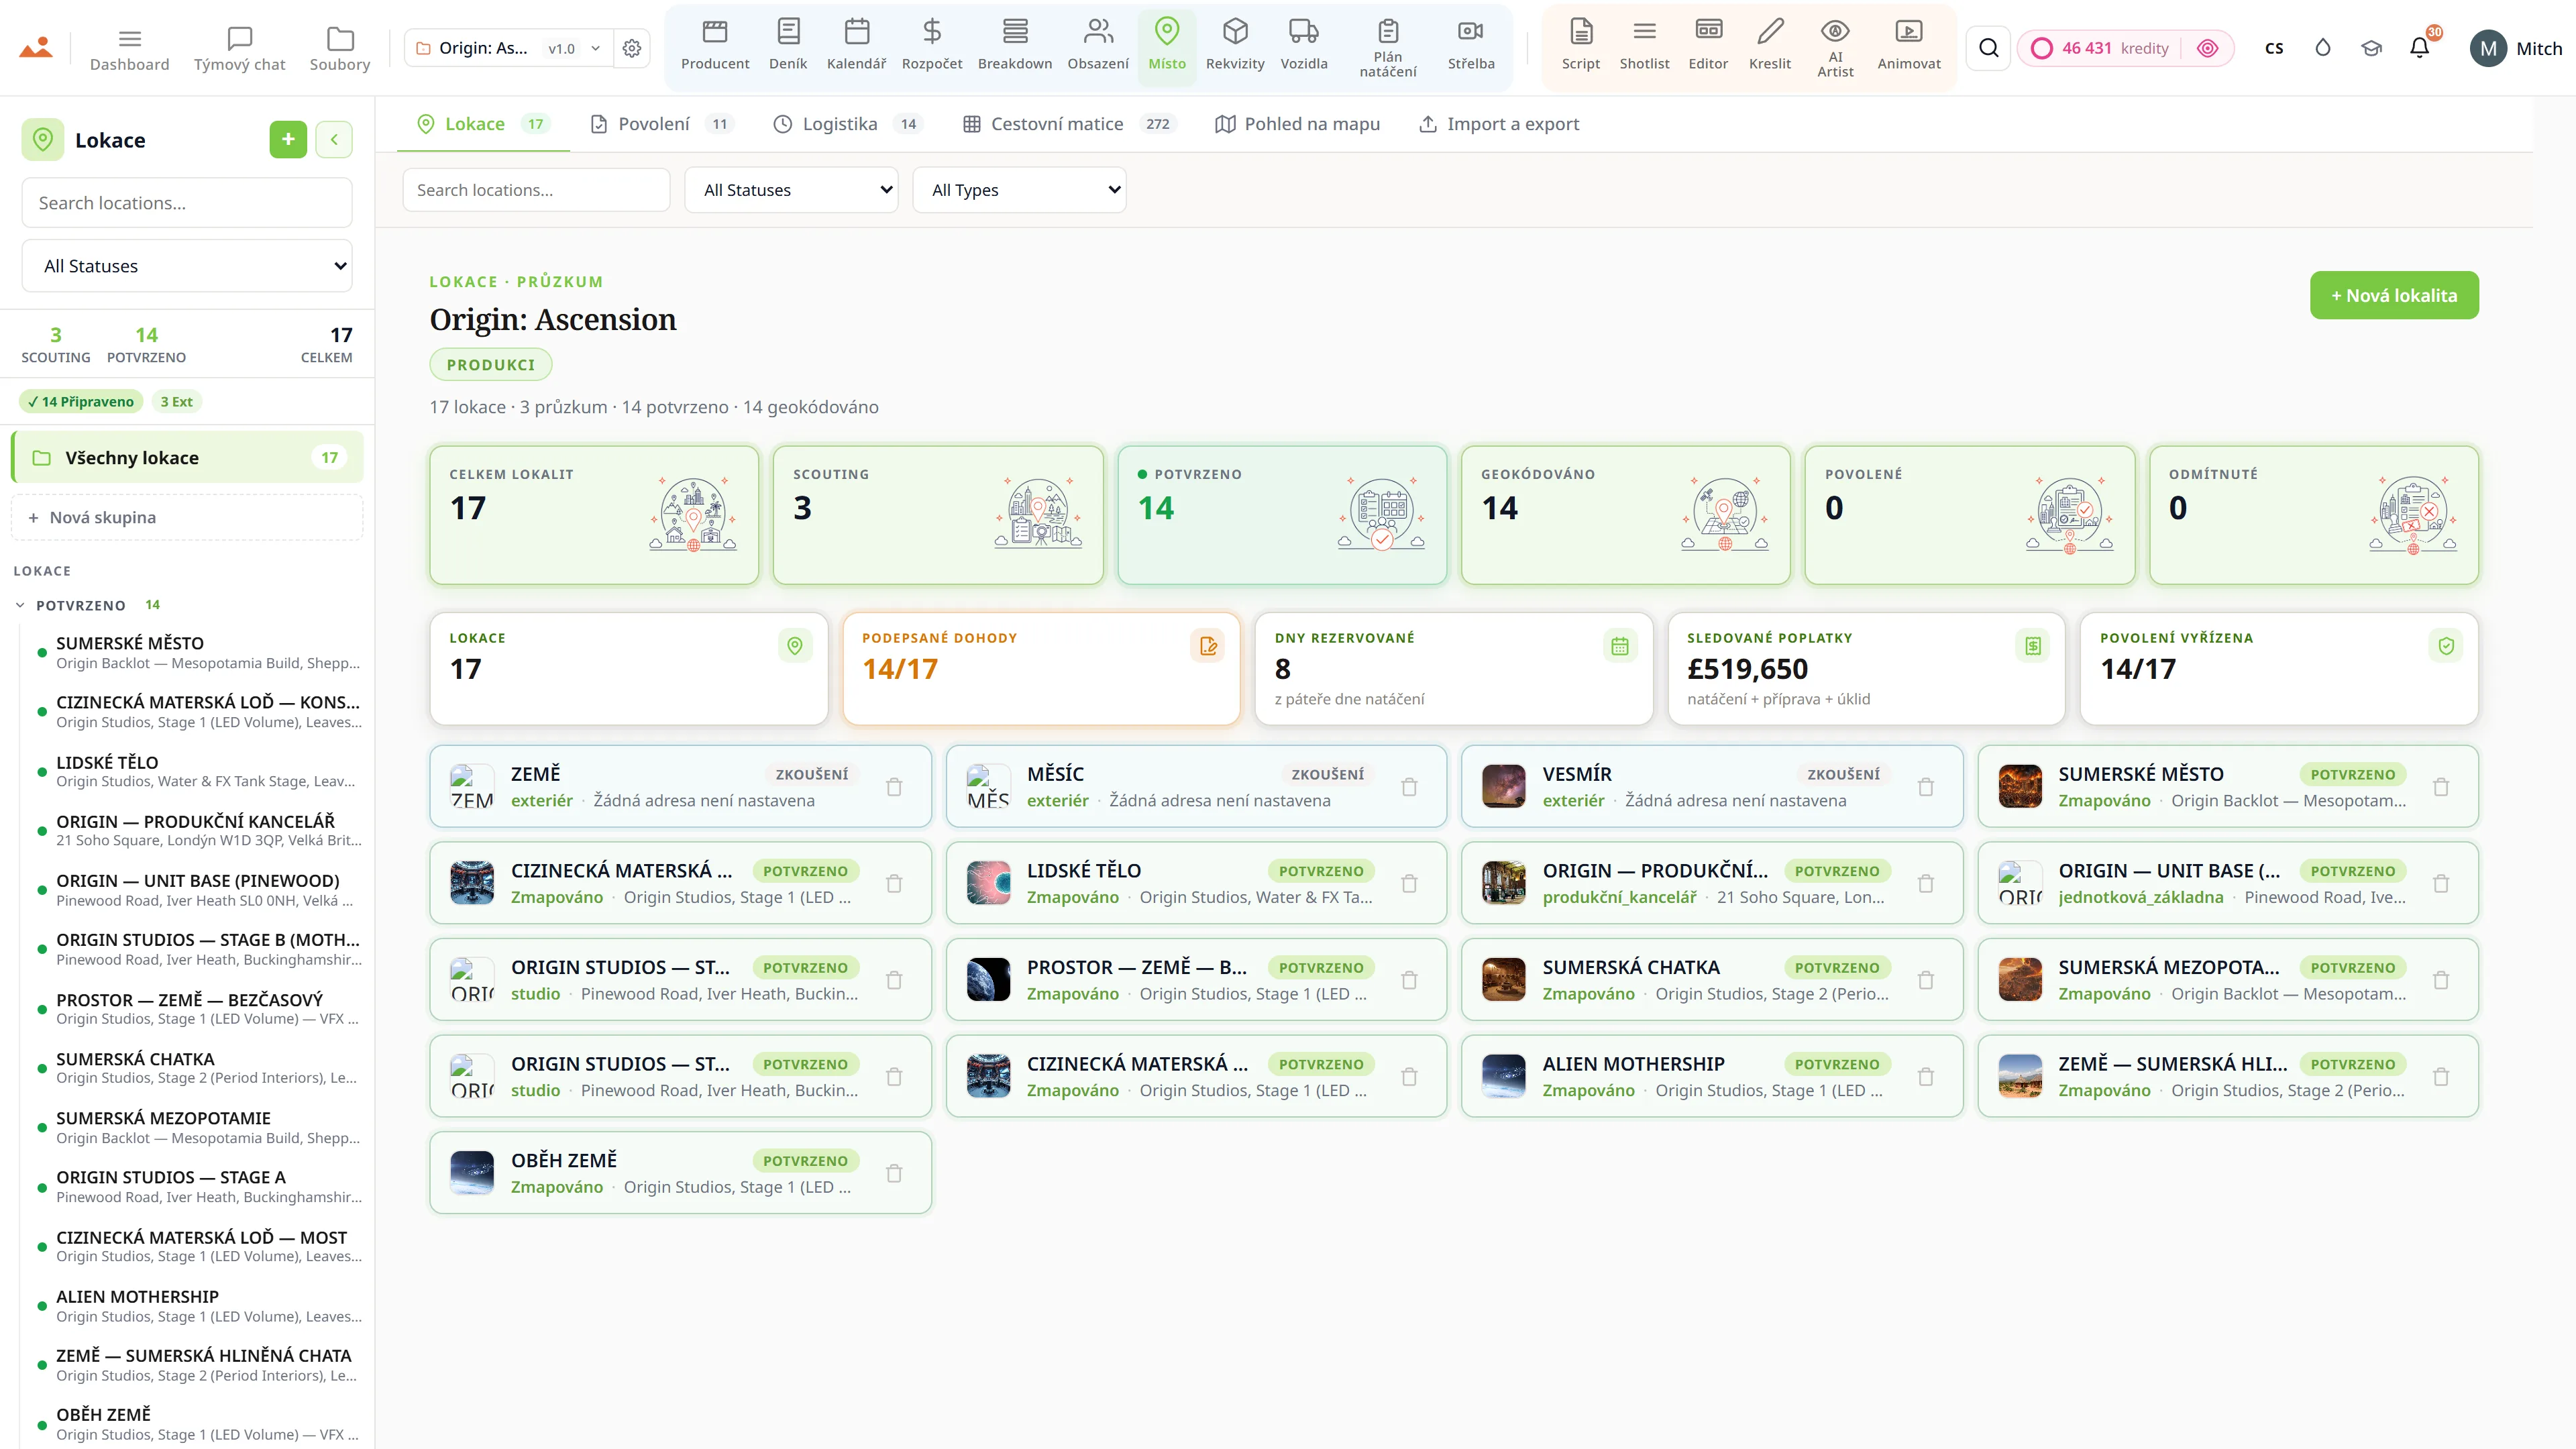Open the global search icon

coord(1989,48)
